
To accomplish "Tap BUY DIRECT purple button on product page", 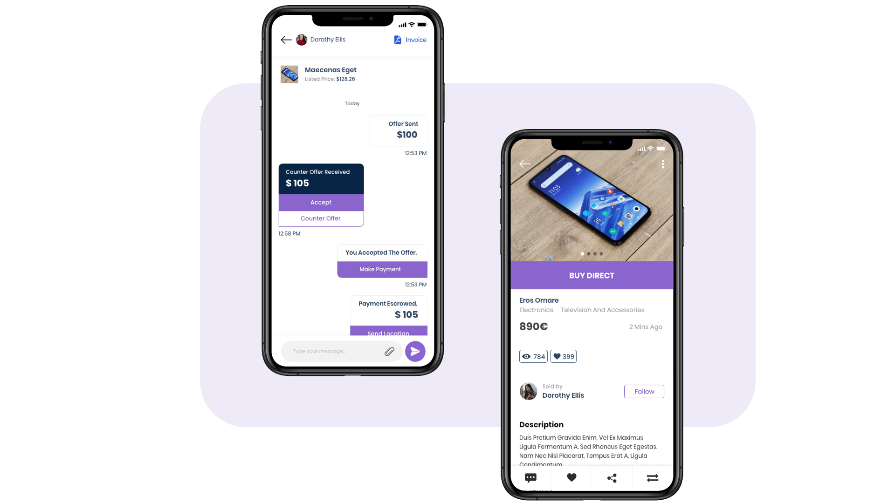I will tap(591, 275).
